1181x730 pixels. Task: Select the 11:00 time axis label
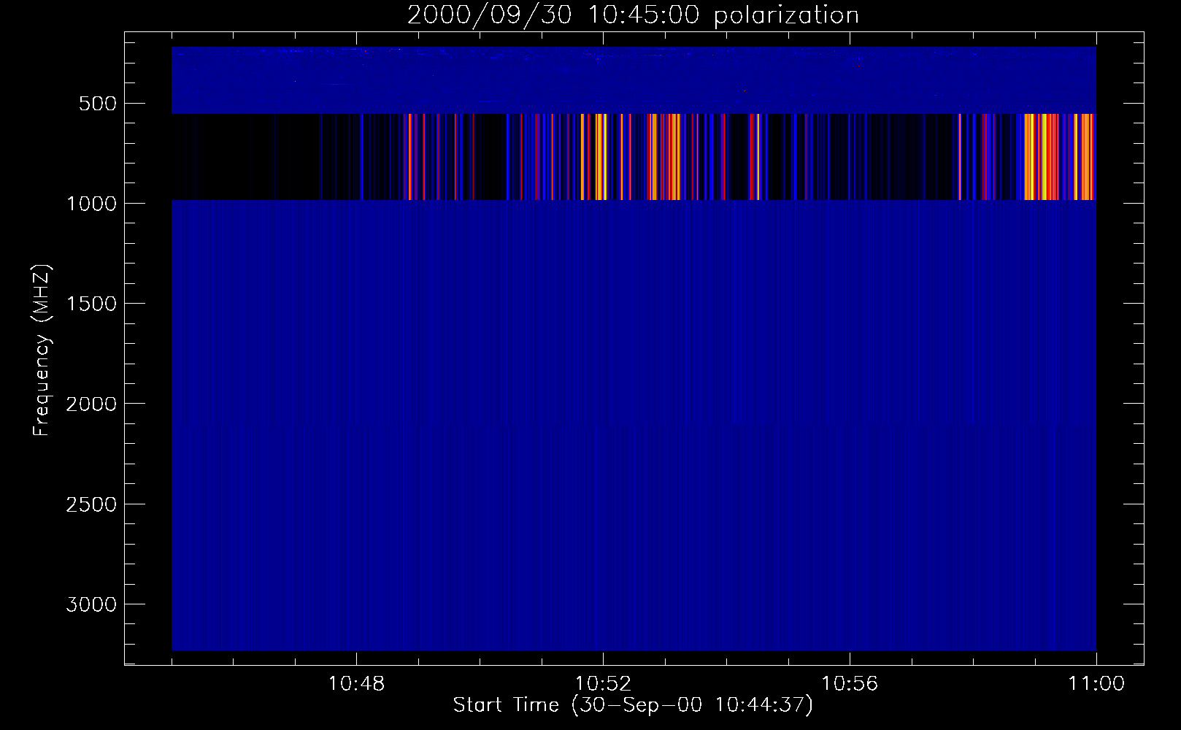tap(1096, 685)
